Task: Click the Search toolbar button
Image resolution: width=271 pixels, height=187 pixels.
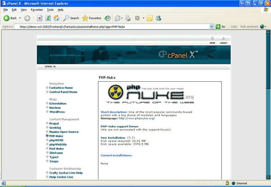Action: (x=71, y=18)
